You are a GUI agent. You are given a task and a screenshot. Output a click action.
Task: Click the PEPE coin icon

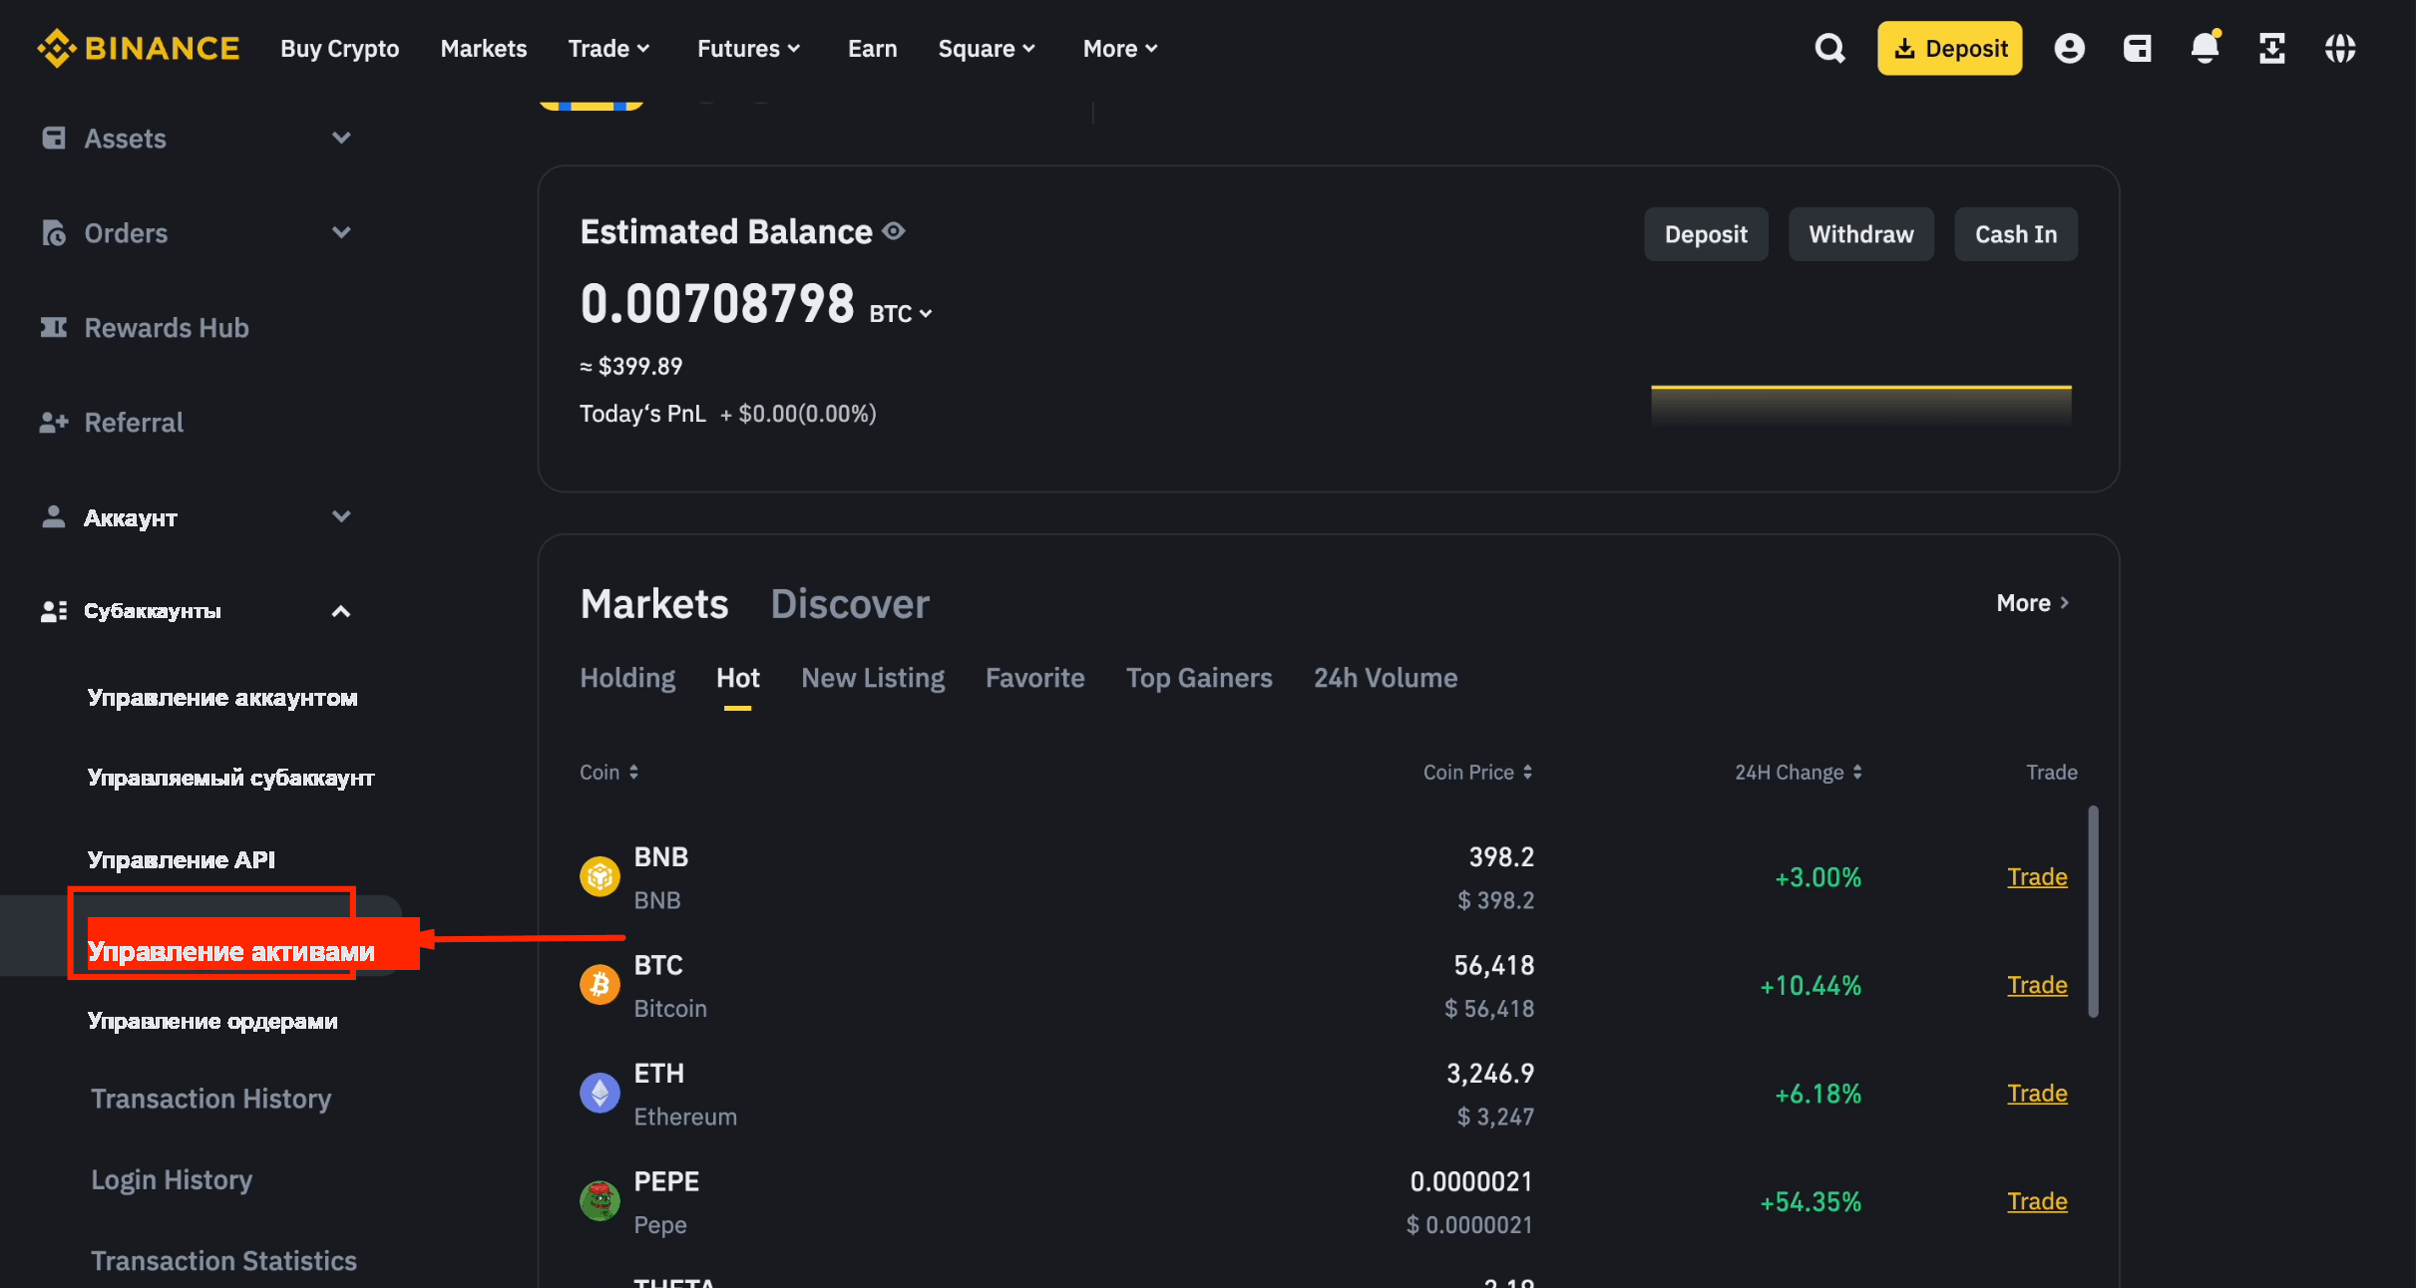tap(600, 1201)
